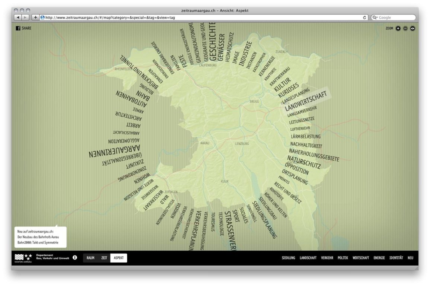
Task: Select the LEITUNGSNETZE tag
Action: (302, 120)
